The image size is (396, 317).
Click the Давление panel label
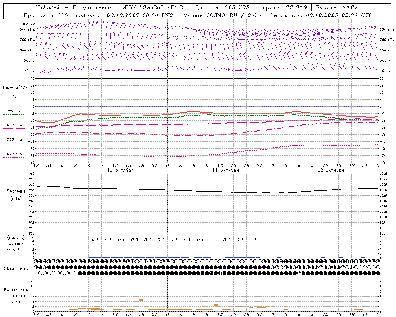coord(16,191)
